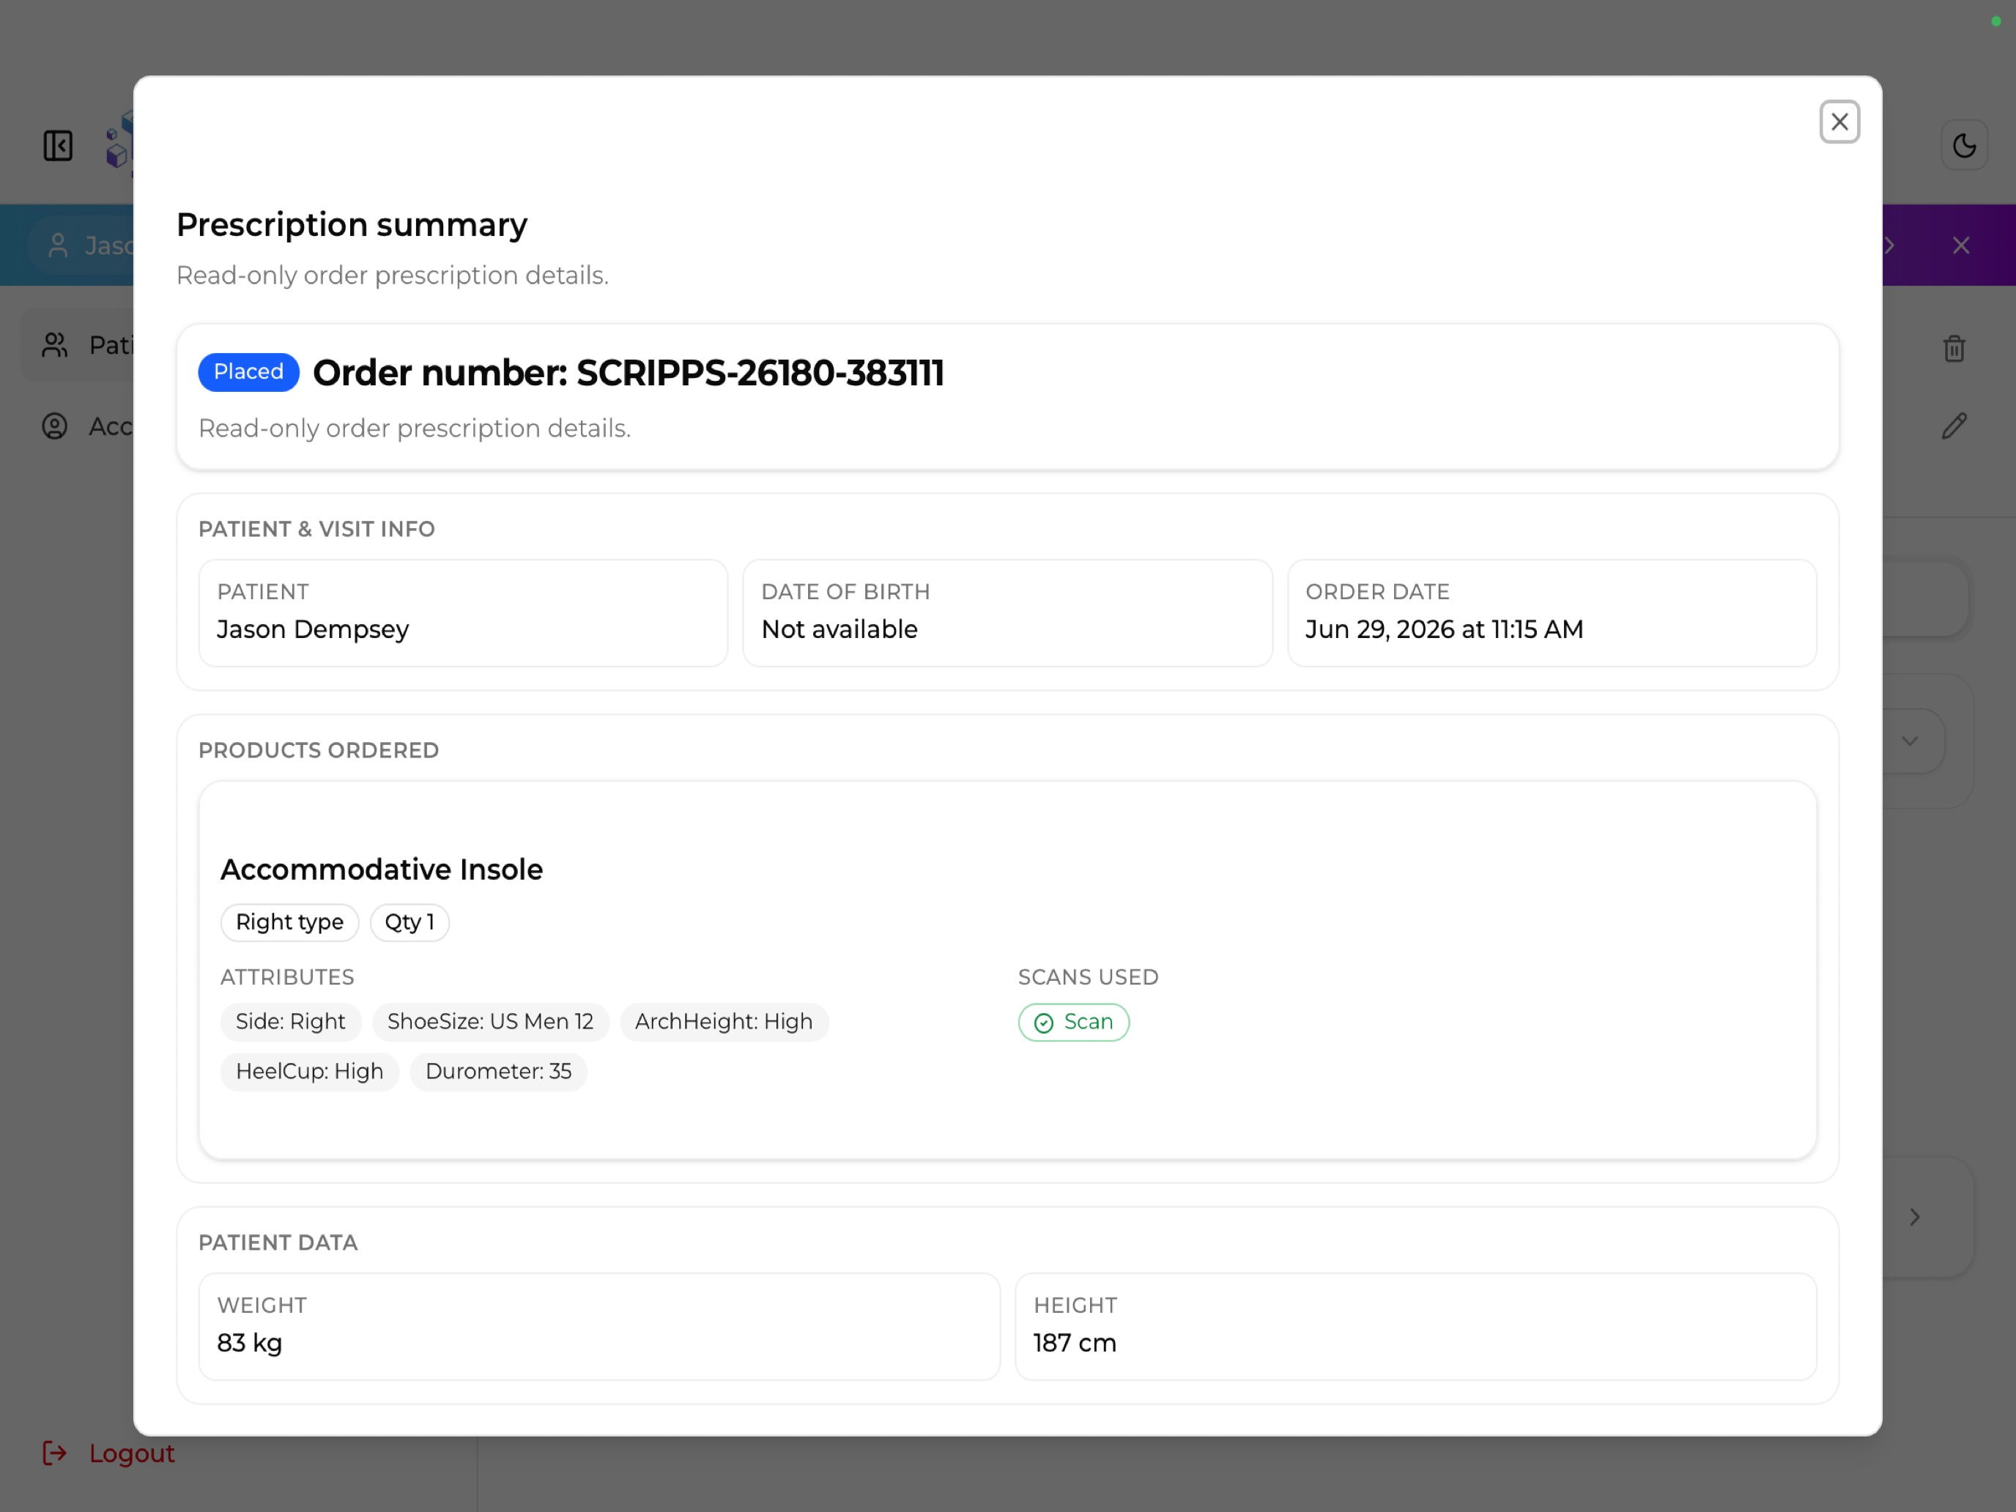
Task: Select the Right type tag
Action: 290,922
